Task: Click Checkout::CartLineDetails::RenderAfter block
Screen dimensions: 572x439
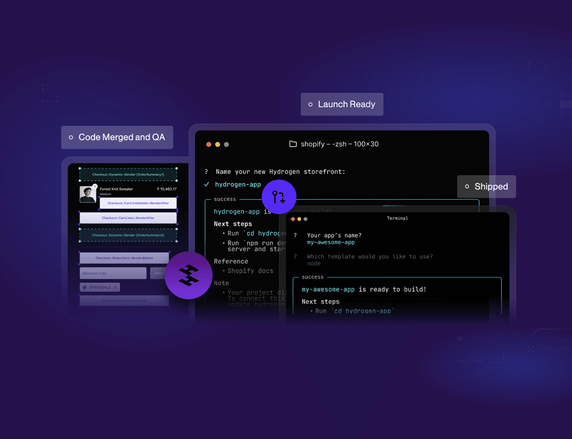Action: [138, 203]
